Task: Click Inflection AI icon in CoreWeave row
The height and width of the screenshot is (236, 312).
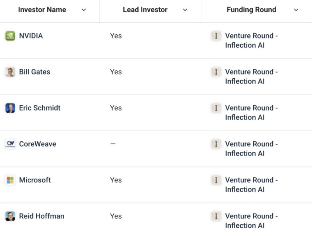Action: click(216, 144)
